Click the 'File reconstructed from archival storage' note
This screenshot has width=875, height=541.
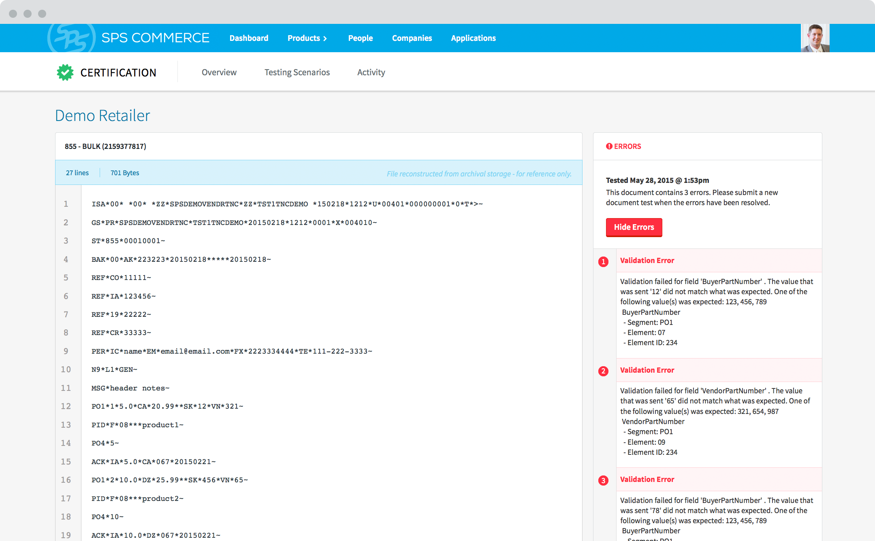point(479,174)
